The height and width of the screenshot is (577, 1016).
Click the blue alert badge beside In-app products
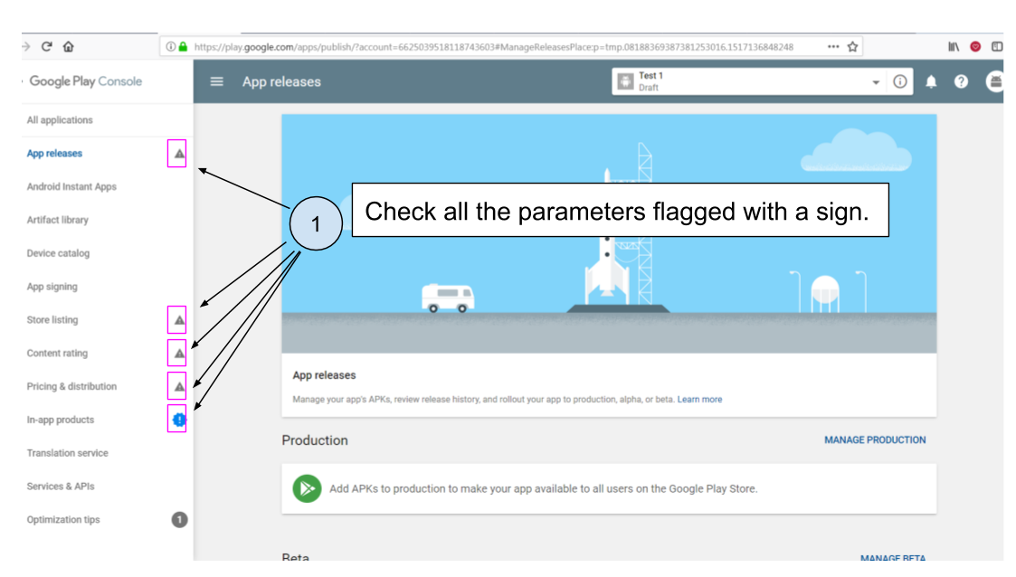click(x=179, y=420)
